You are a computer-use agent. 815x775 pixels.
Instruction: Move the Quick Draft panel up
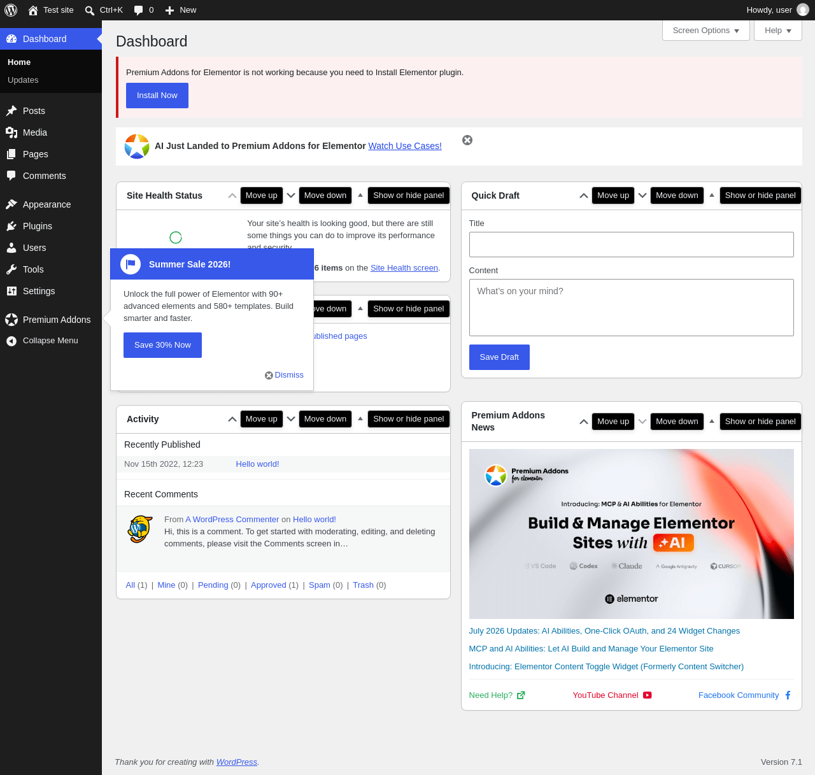584,196
